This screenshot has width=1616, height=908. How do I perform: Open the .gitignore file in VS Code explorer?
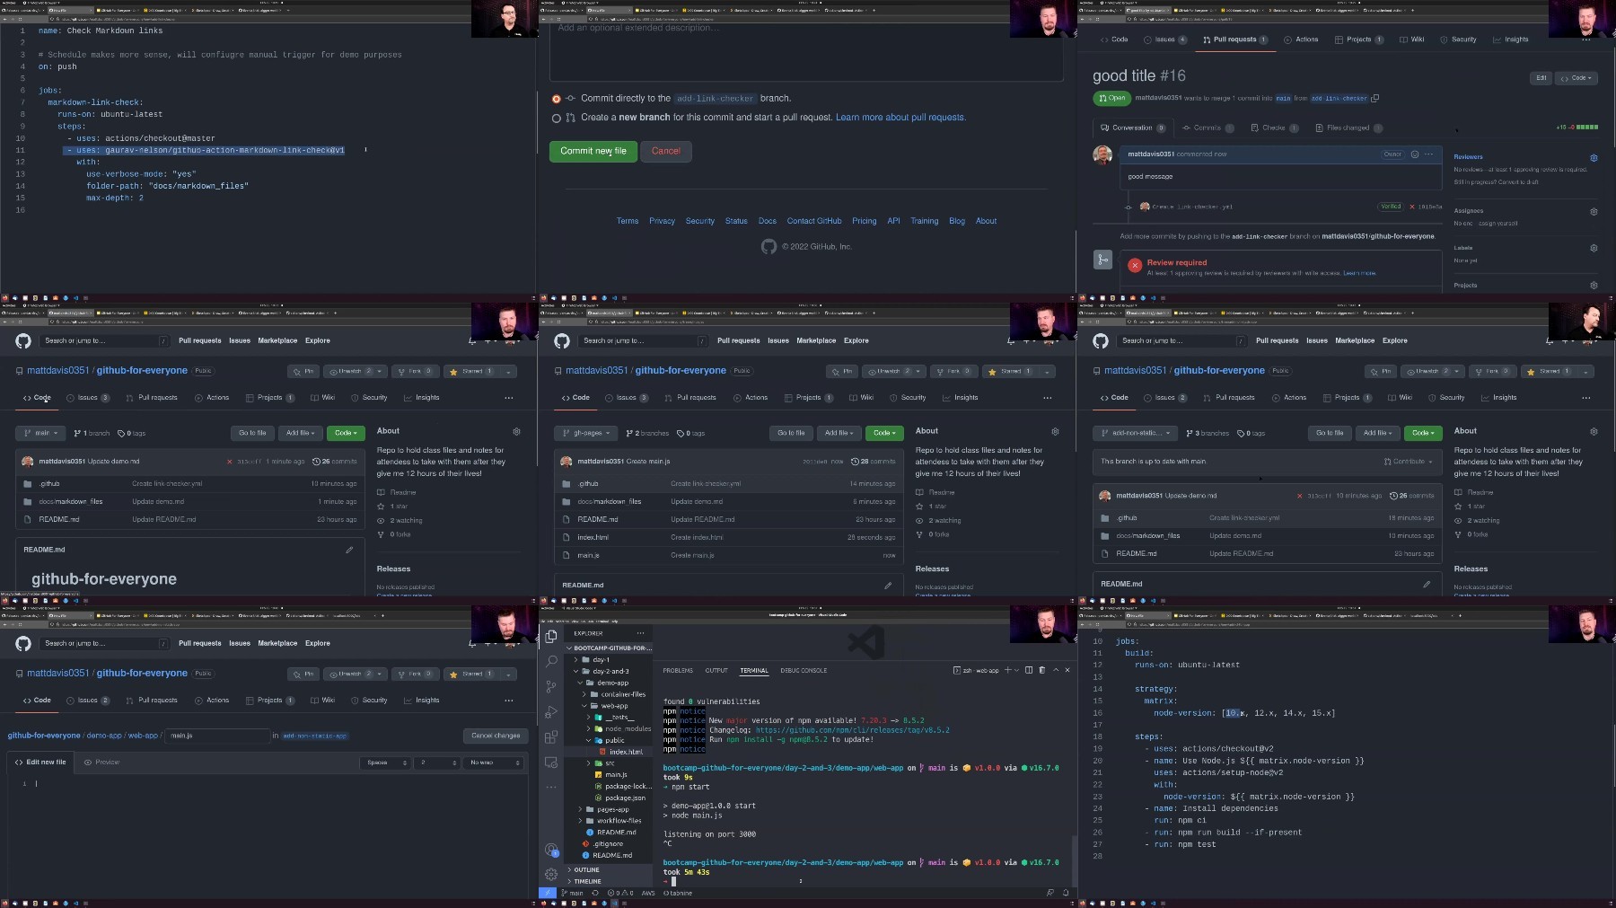coord(608,843)
